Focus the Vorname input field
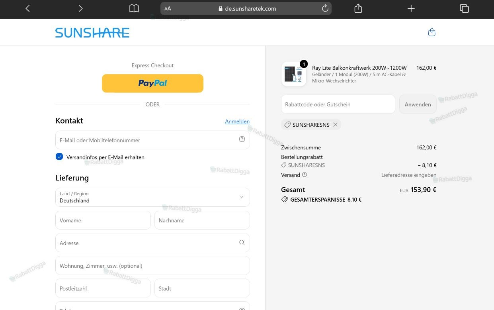 pyautogui.click(x=103, y=220)
